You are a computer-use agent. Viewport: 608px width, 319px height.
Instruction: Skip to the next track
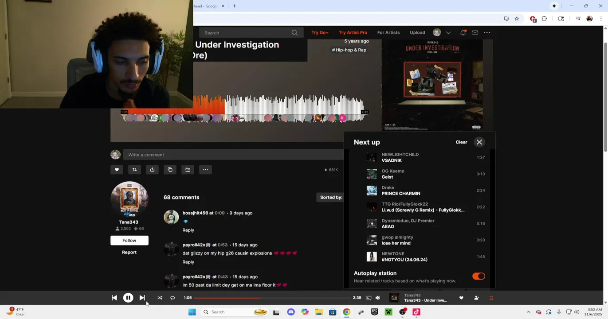point(142,298)
